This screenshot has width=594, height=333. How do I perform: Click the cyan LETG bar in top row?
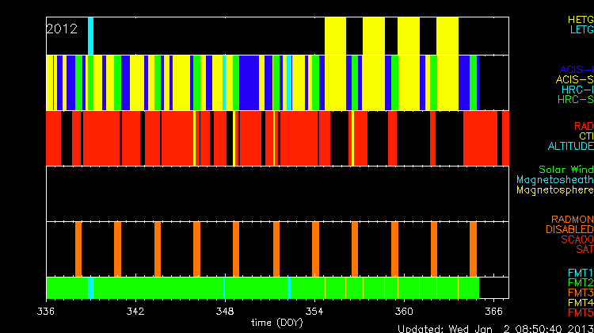[x=90, y=35]
